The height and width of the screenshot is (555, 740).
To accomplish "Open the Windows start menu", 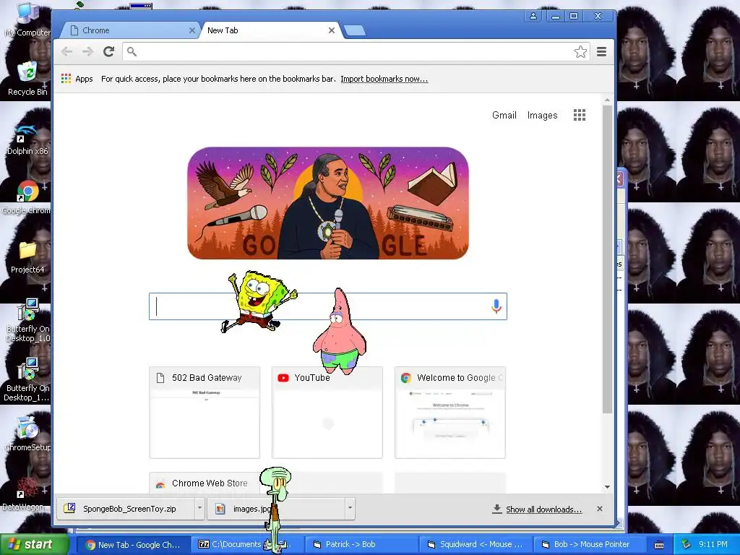I will 34,545.
